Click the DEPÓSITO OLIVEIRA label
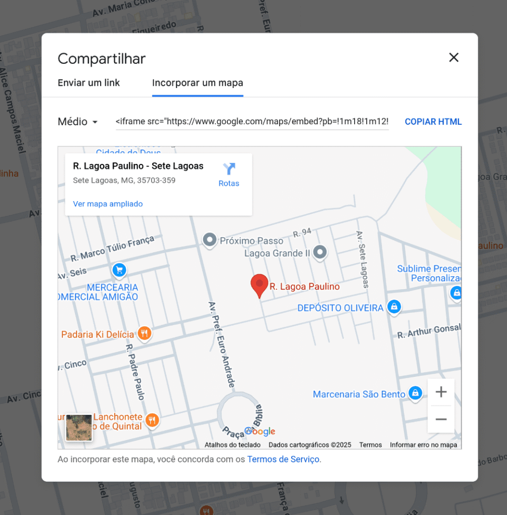 tap(340, 308)
